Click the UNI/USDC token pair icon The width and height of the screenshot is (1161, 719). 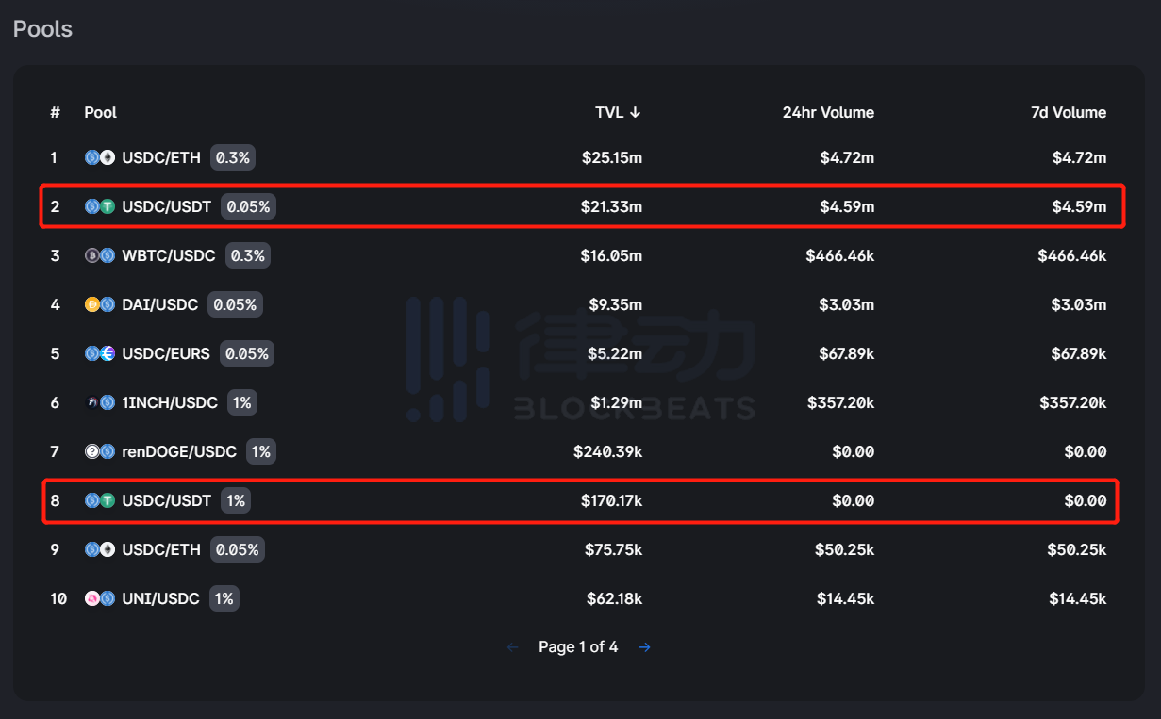tap(100, 598)
